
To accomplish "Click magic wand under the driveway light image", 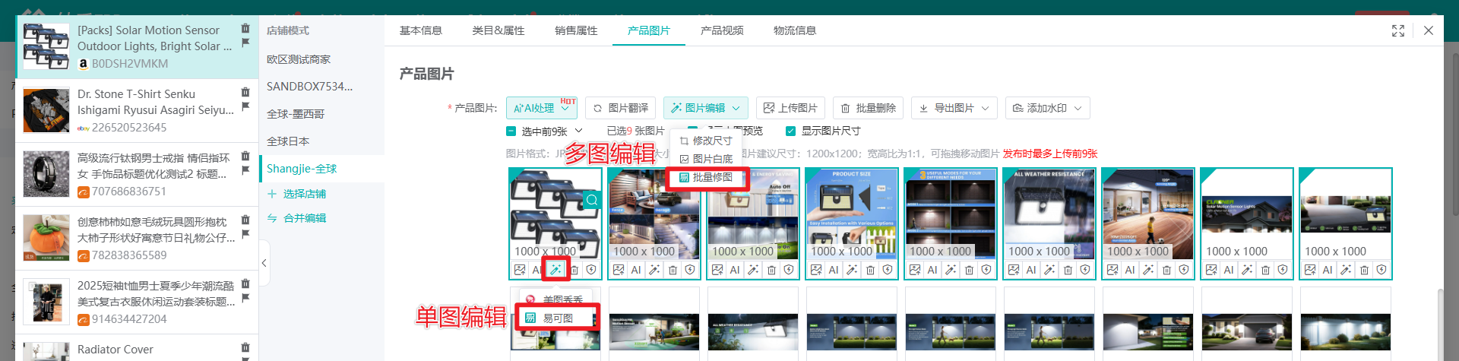I will 1346,270.
